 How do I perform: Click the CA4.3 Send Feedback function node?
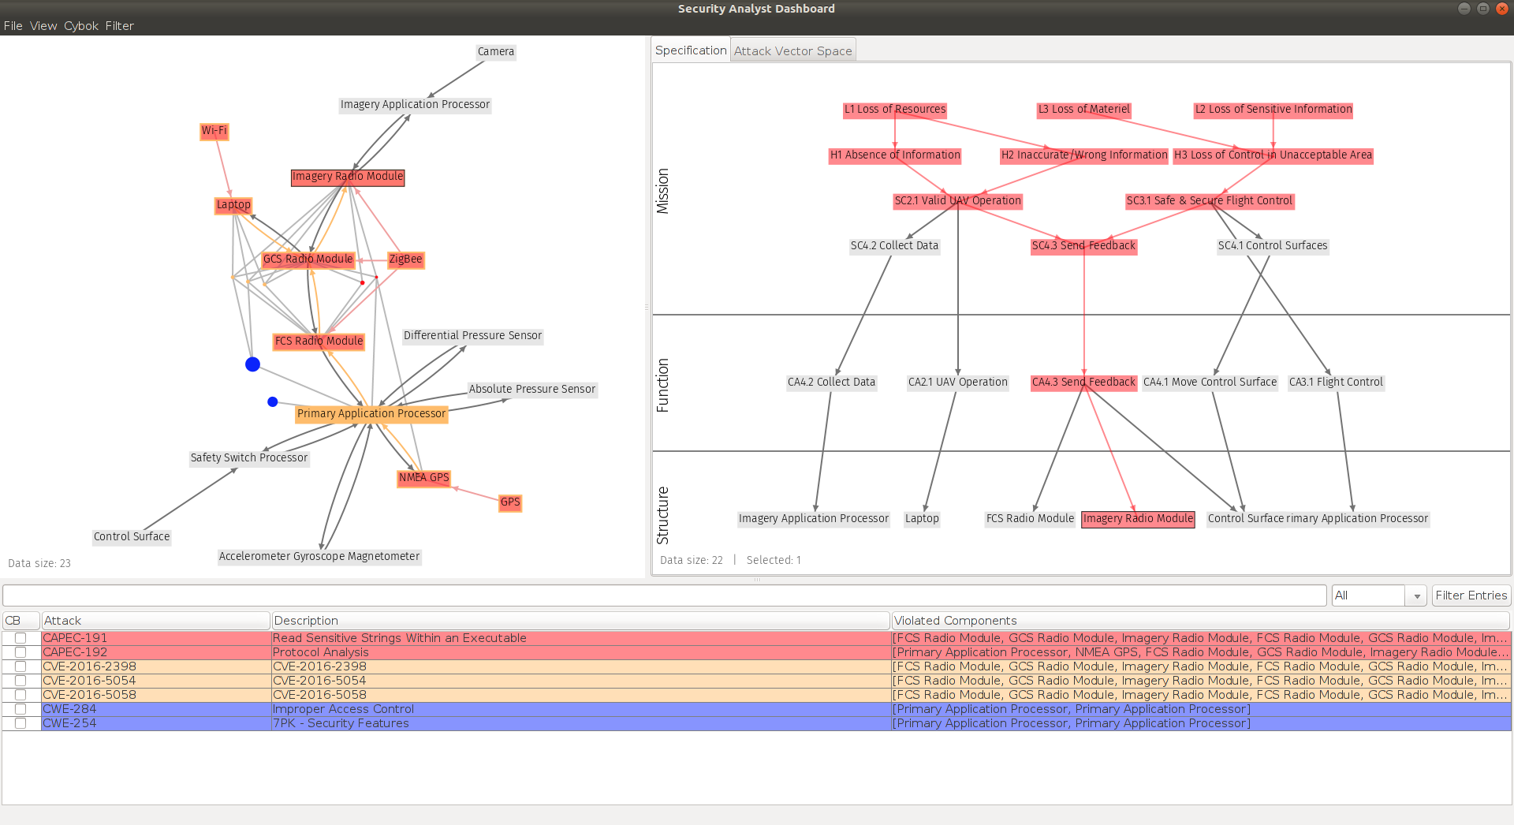pyautogui.click(x=1083, y=383)
